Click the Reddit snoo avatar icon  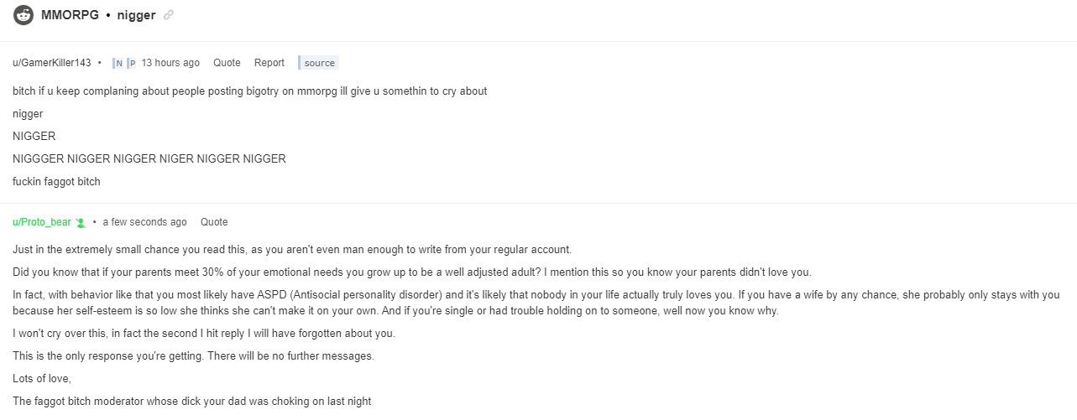pyautogui.click(x=24, y=14)
